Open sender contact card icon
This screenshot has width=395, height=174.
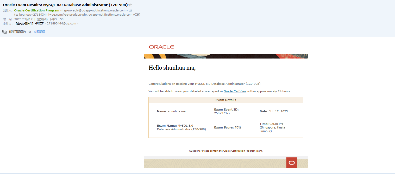click(x=131, y=10)
